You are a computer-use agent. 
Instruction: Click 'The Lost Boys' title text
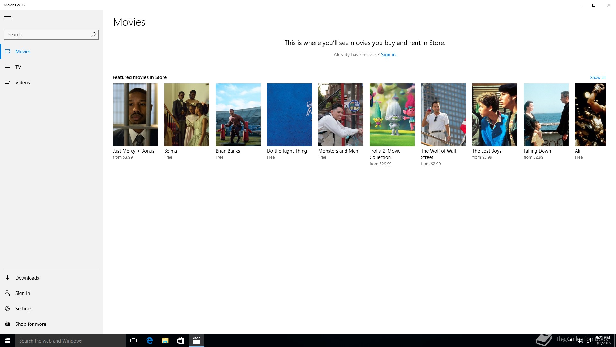coord(487,151)
